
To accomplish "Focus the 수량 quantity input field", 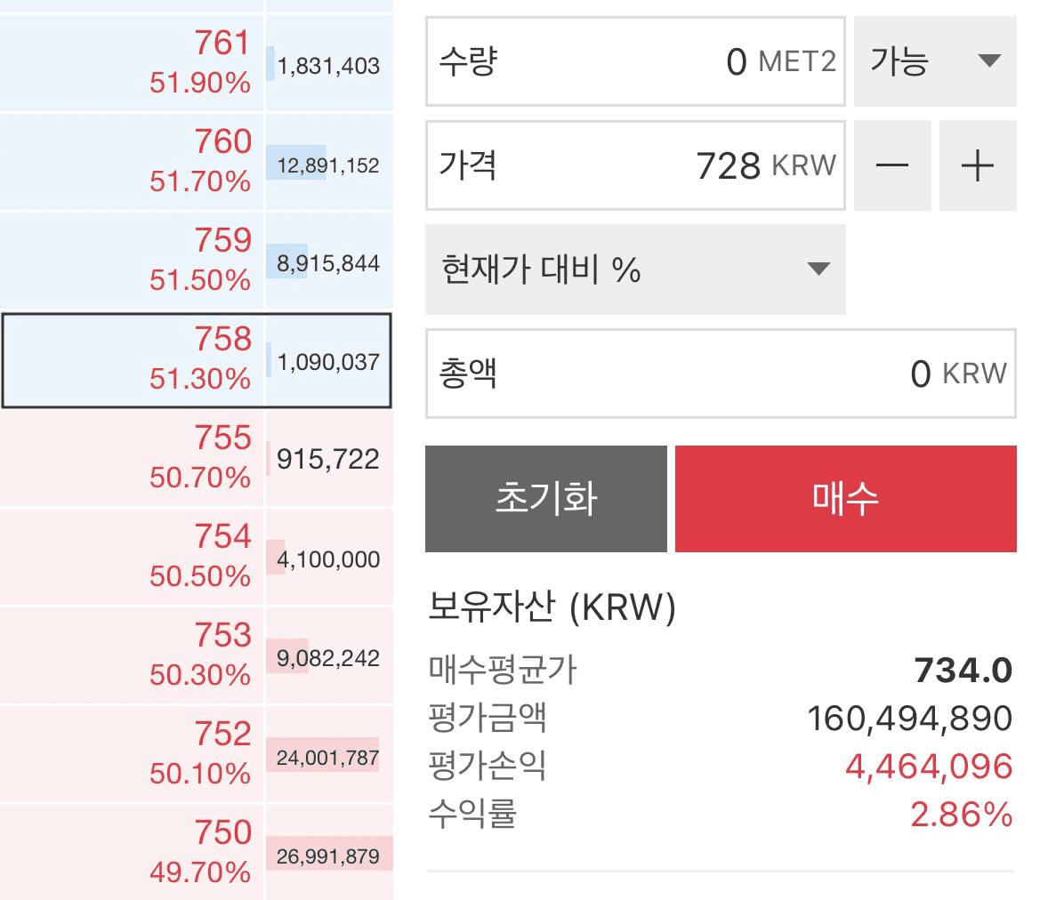I will coord(634,61).
